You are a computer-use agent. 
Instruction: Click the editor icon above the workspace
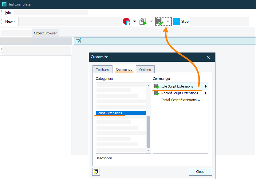[78, 41]
